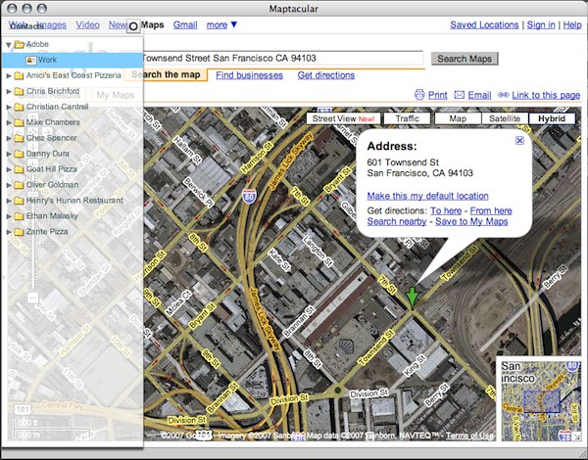
Task: Click the circle toggle button beside Maps
Action: tap(133, 26)
